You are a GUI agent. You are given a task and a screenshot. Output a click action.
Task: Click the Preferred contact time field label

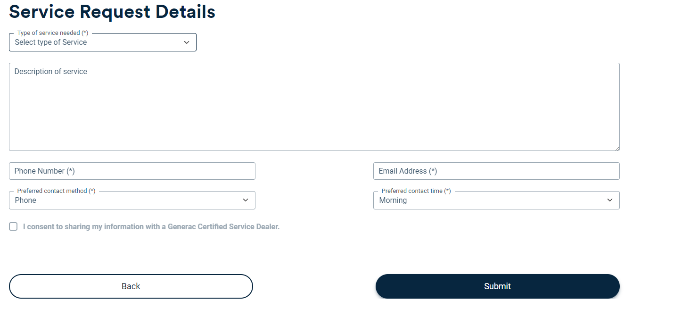[413, 191]
